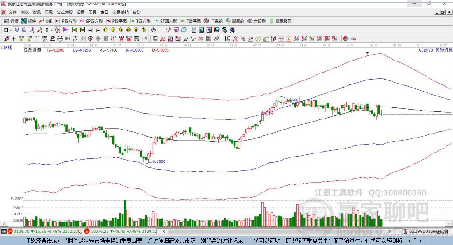
Task: Open the 江恩轮 Gann wheel
Action: click(x=213, y=21)
